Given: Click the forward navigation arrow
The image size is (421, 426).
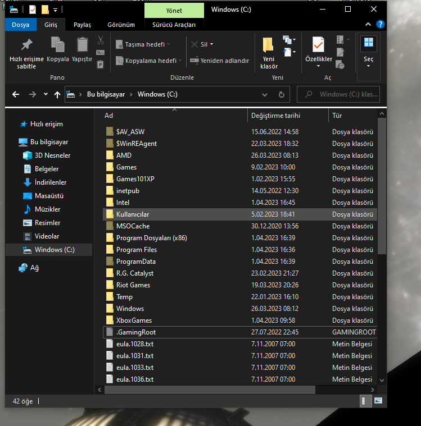Looking at the screenshot, I should (33, 94).
